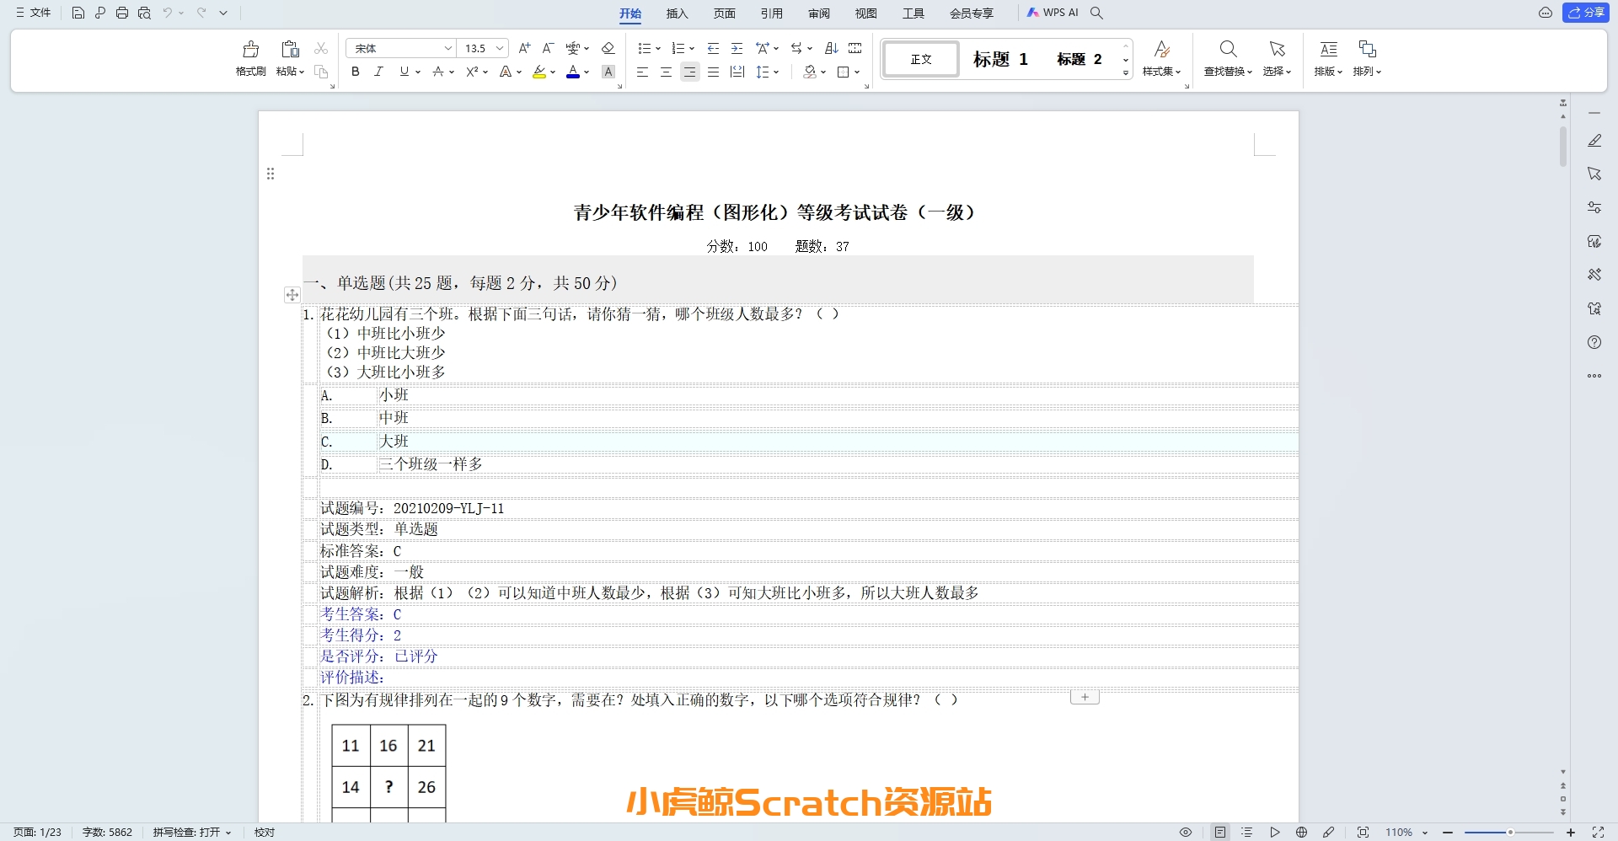The image size is (1618, 841).
Task: Select the 标题 2 style
Action: [1079, 59]
